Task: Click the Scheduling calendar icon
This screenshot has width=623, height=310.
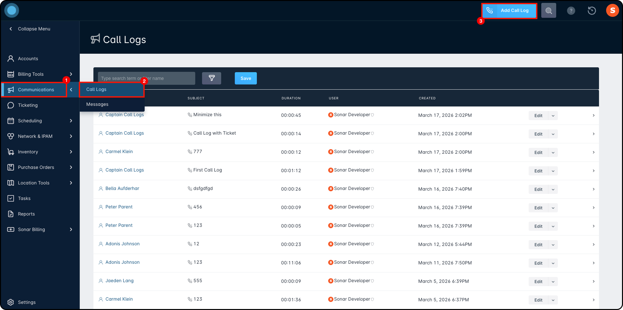Action: click(11, 121)
